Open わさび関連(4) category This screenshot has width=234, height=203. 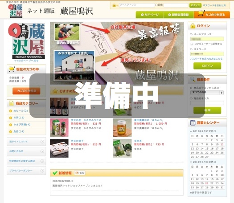click(22, 125)
